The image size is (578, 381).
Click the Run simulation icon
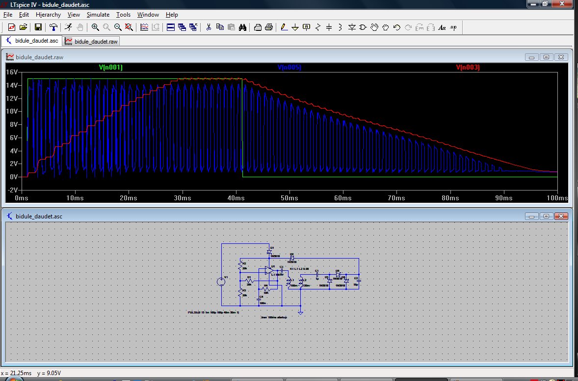tap(69, 27)
